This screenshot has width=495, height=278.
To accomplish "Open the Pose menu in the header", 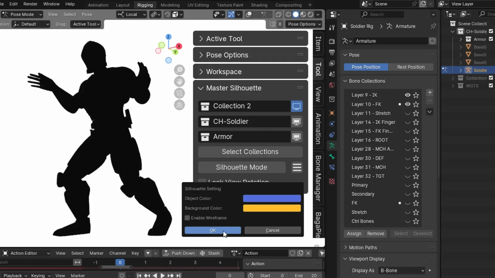I will pos(87,14).
